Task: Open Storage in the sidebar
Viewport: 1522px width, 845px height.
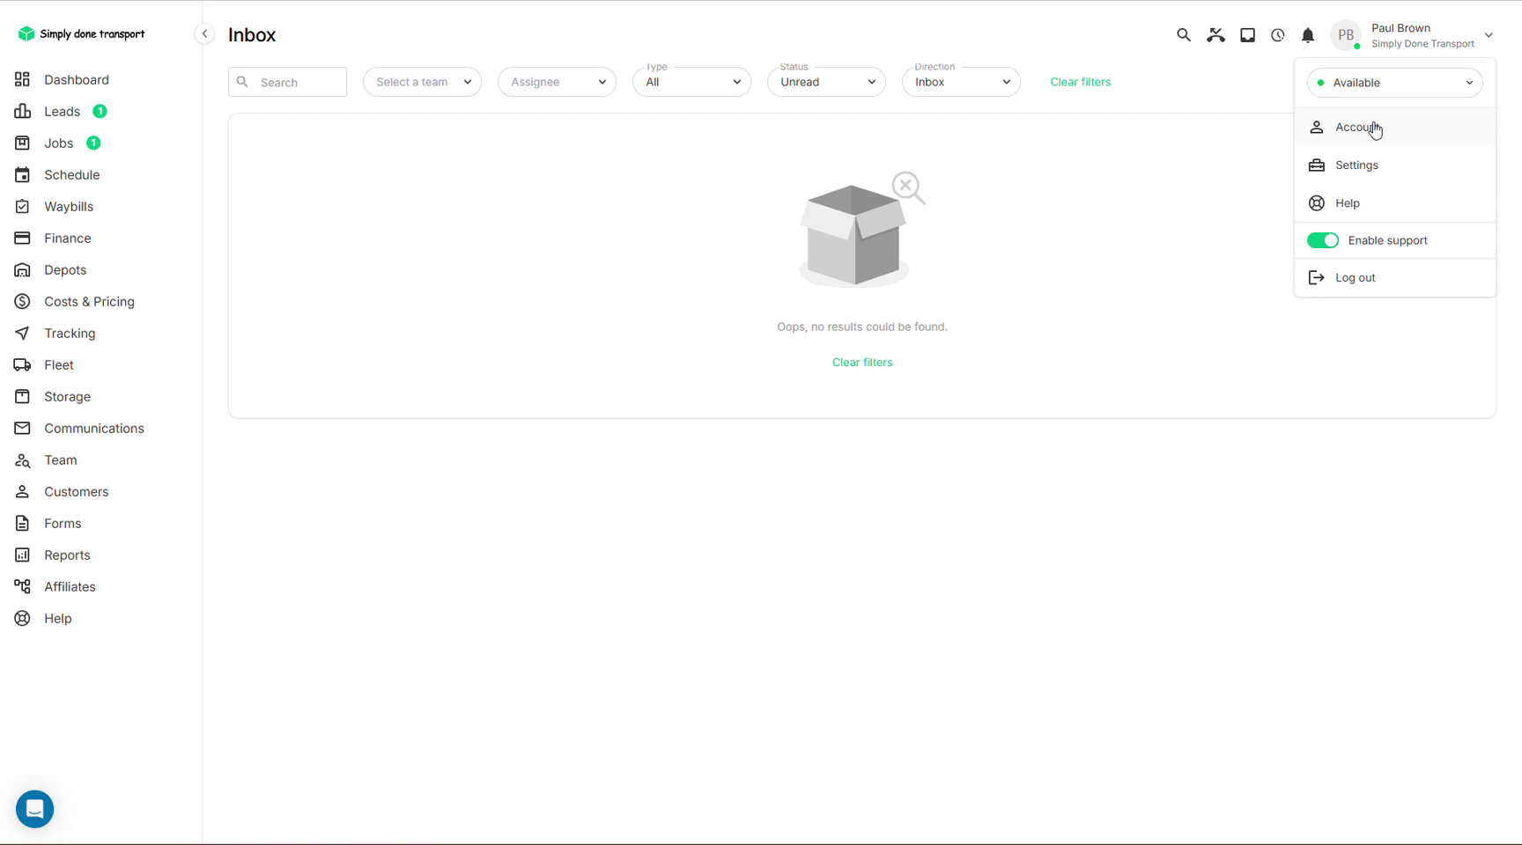Action: click(67, 396)
